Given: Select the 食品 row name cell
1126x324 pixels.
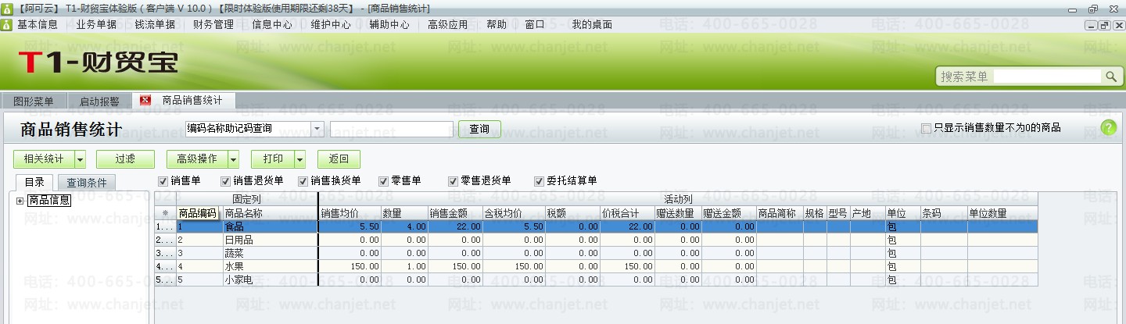Looking at the screenshot, I should tap(270, 226).
